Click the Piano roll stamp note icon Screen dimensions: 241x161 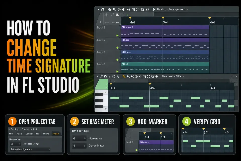pyautogui.click(x=109, y=76)
